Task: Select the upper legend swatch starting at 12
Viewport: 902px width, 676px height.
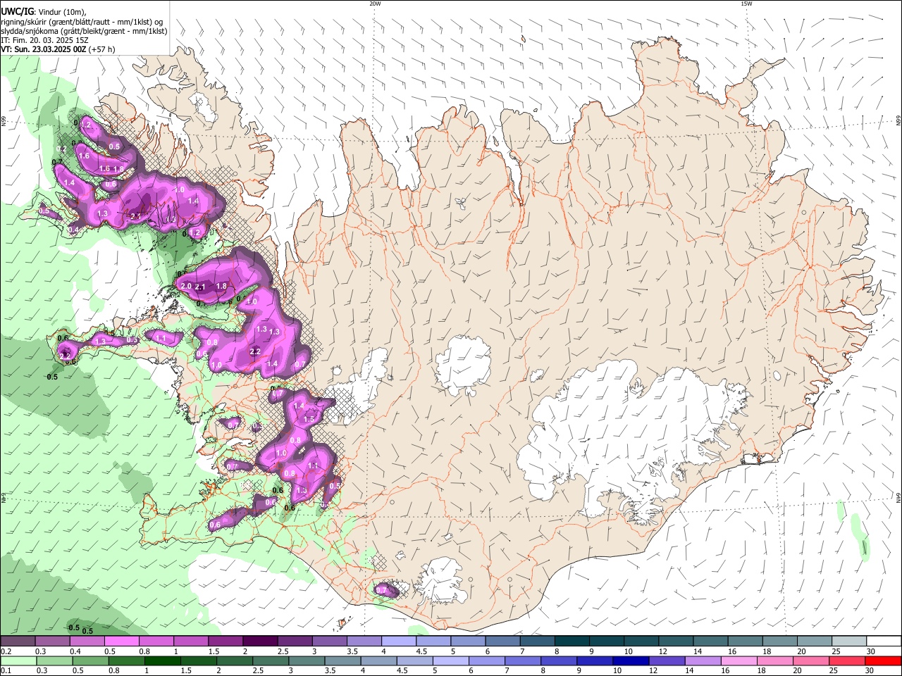Action: click(x=676, y=641)
